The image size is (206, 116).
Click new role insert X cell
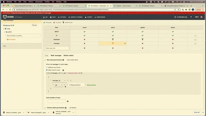click(x=84, y=48)
